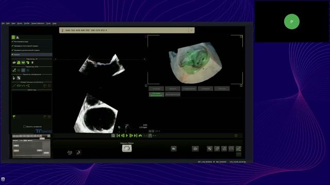Screen dimensions: 330x185
Task: Select the second checked workflow step
Action: pyautogui.click(x=31, y=46)
